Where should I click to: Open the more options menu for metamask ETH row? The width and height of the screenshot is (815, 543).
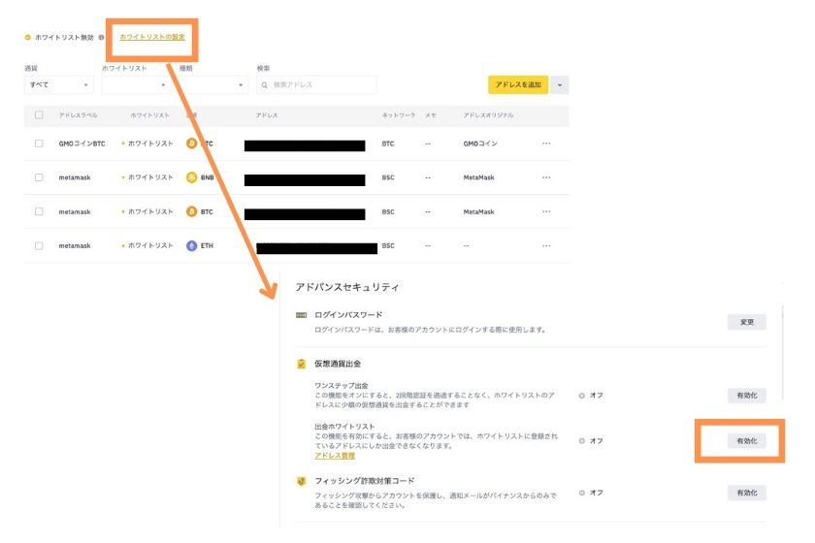546,245
